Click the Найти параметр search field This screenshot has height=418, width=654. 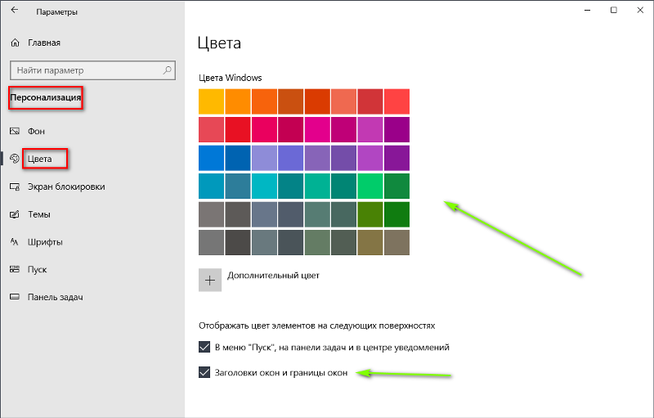pos(92,70)
